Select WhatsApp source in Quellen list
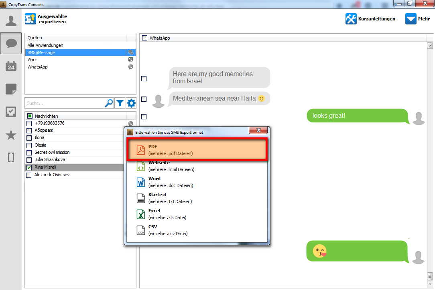435x290 pixels. (x=80, y=67)
